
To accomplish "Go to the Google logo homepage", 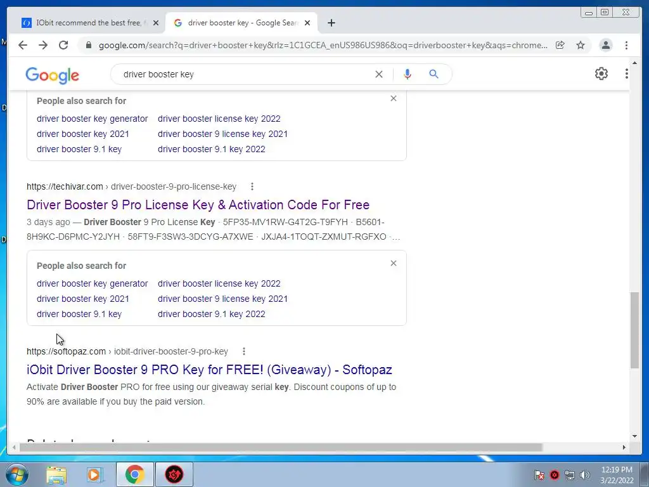I will (x=52, y=75).
